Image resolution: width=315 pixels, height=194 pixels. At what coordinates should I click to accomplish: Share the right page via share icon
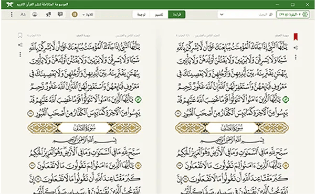pos(296,48)
